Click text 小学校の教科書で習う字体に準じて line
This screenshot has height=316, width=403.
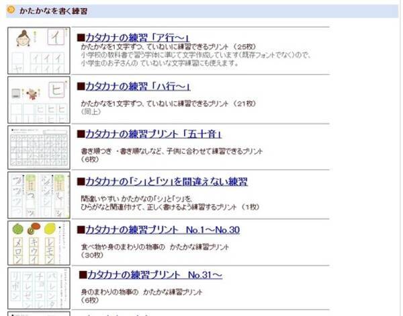point(196,55)
